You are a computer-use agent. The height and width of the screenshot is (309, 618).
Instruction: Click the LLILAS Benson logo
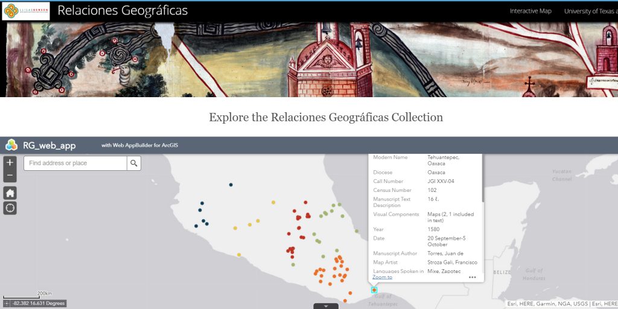[x=26, y=11]
